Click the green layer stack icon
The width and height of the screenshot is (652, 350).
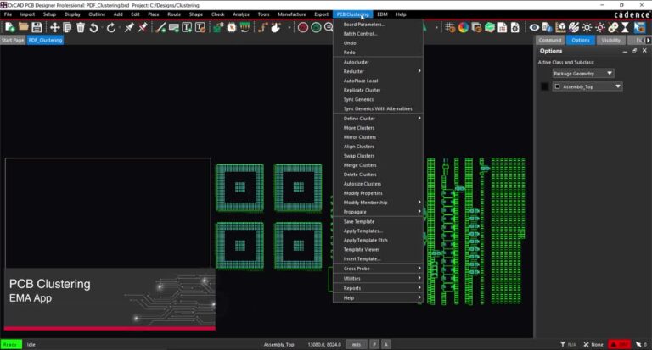tap(490, 27)
